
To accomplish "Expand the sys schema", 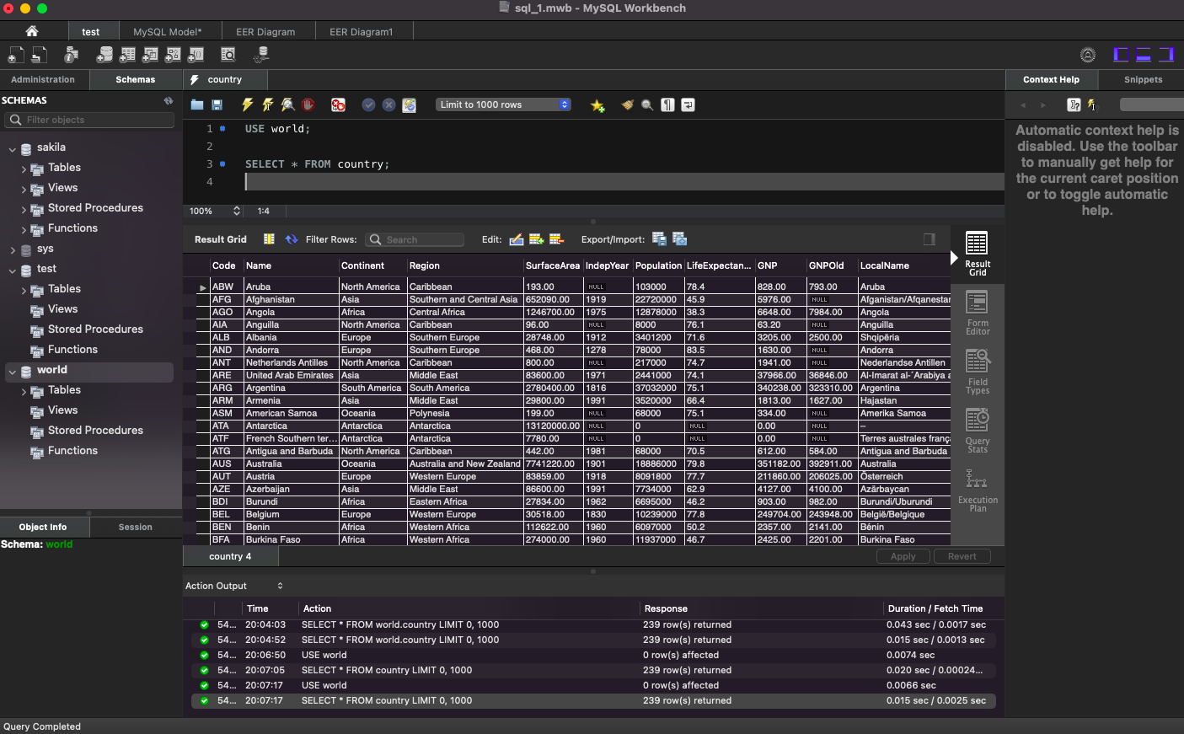I will click(x=12, y=250).
